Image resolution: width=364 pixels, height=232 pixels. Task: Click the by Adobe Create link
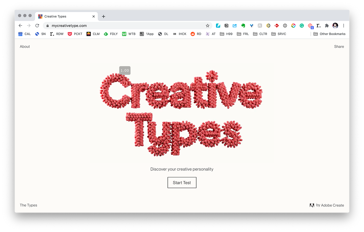coord(327,205)
